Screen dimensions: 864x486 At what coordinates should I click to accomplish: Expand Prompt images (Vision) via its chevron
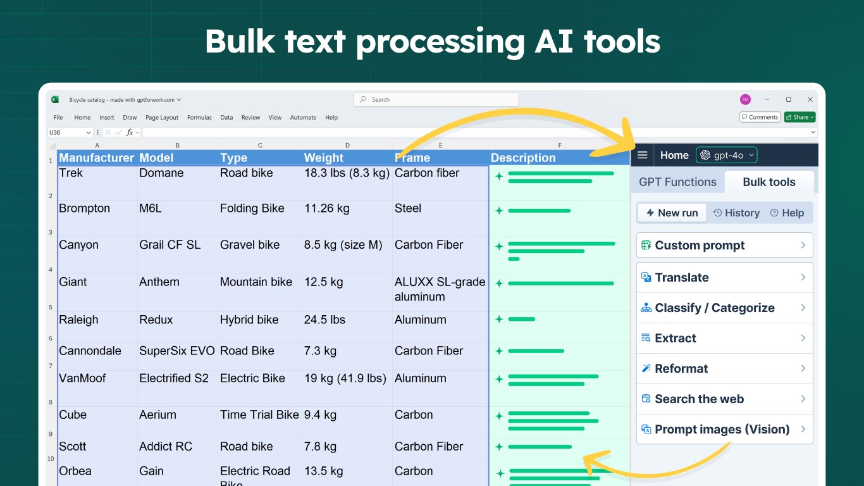803,429
